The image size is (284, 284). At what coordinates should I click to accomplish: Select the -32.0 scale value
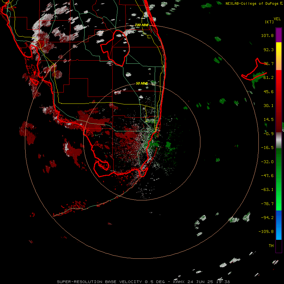[x=267, y=162]
